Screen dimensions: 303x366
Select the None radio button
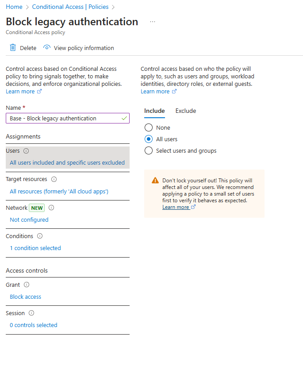click(x=149, y=128)
